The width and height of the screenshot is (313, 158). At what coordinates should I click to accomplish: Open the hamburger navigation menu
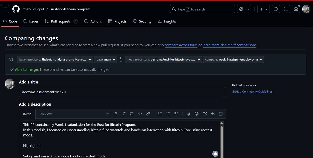(x=5, y=9)
